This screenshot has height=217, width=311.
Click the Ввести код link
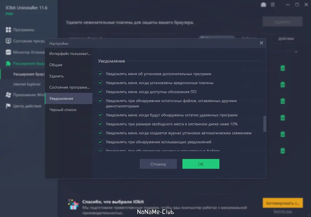[283, 212]
